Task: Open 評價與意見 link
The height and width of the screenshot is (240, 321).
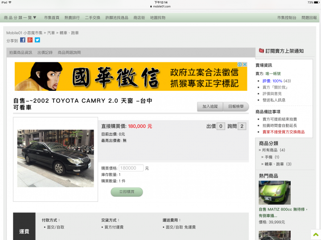Action: (272, 94)
